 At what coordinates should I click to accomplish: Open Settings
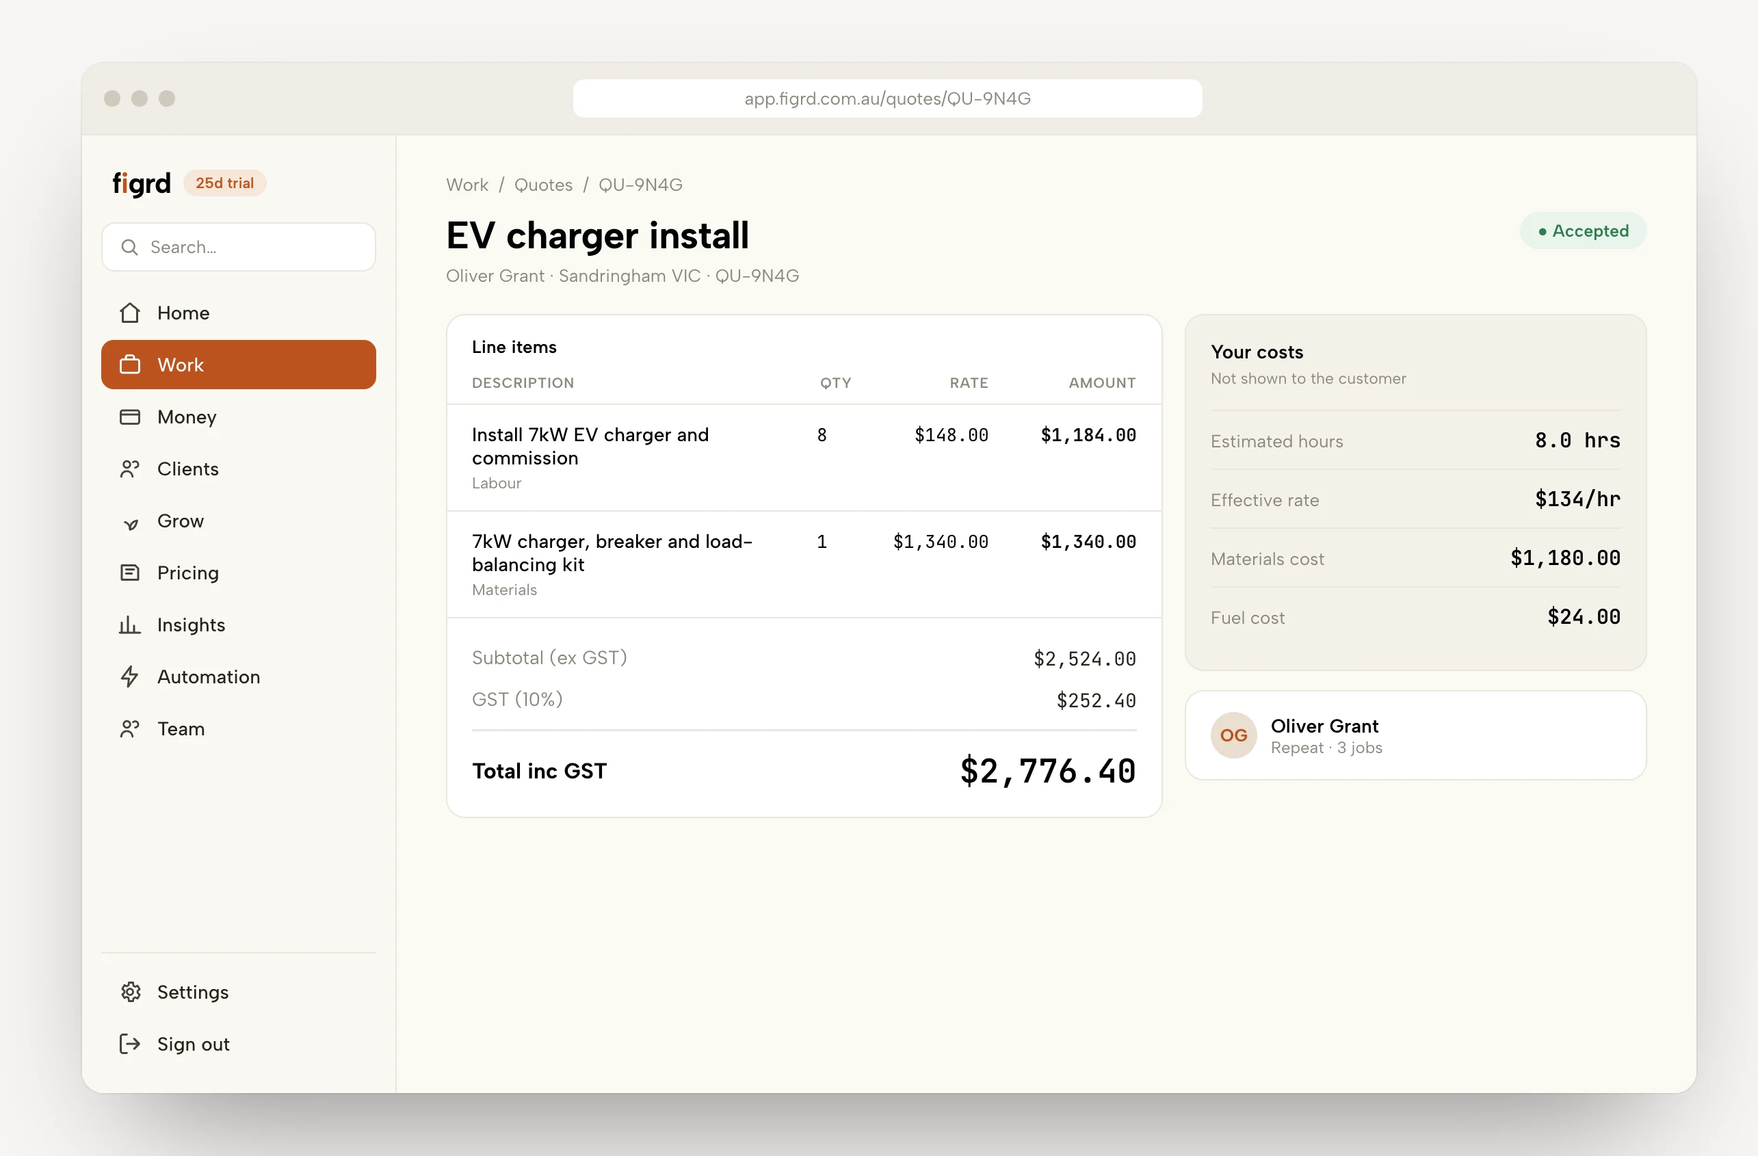239,991
